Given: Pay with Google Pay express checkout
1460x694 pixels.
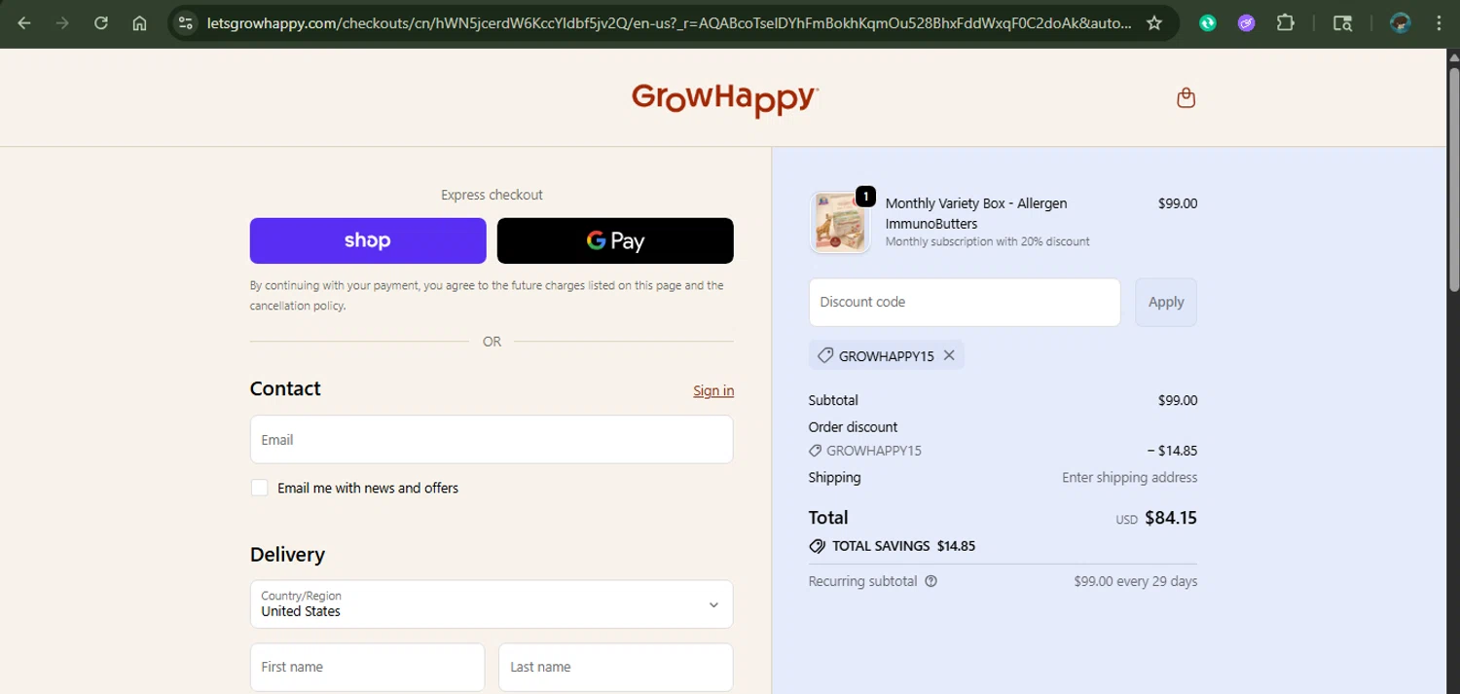Looking at the screenshot, I should pos(615,240).
